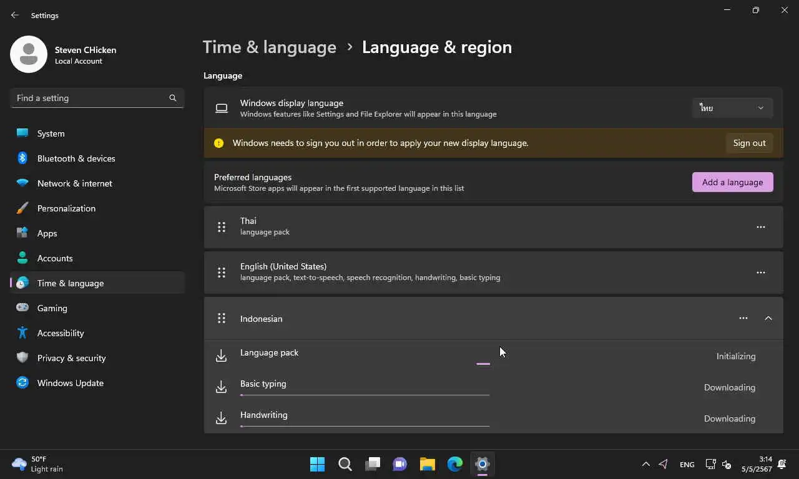Click the Language pack download icon

pos(221,356)
